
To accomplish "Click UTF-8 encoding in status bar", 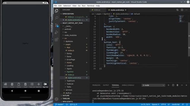I will (x=163, y=105).
